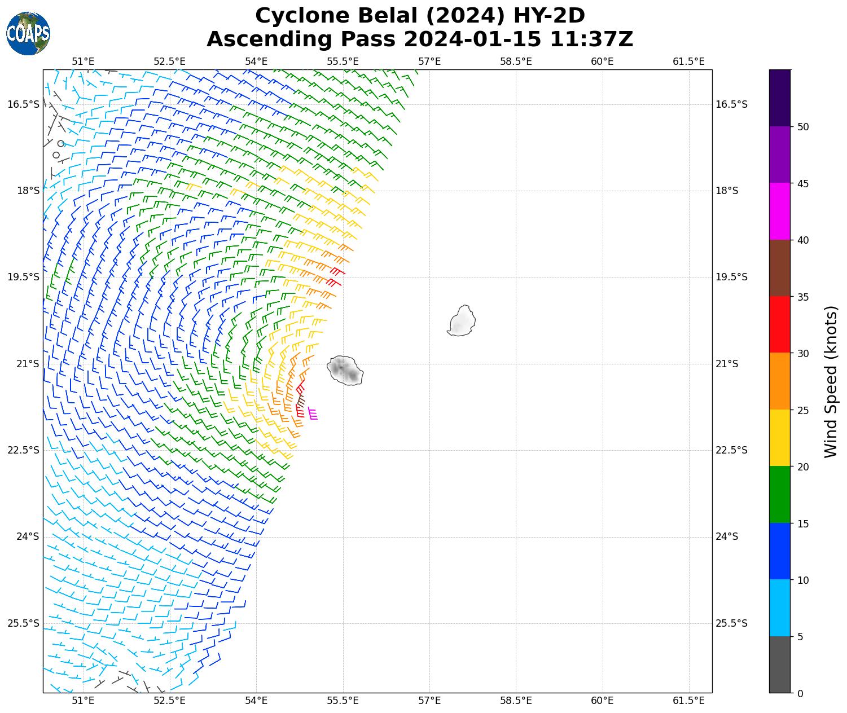Click the "Cyclone Belal (2024) HY-2D" title
This screenshot has width=847, height=713.
click(420, 16)
